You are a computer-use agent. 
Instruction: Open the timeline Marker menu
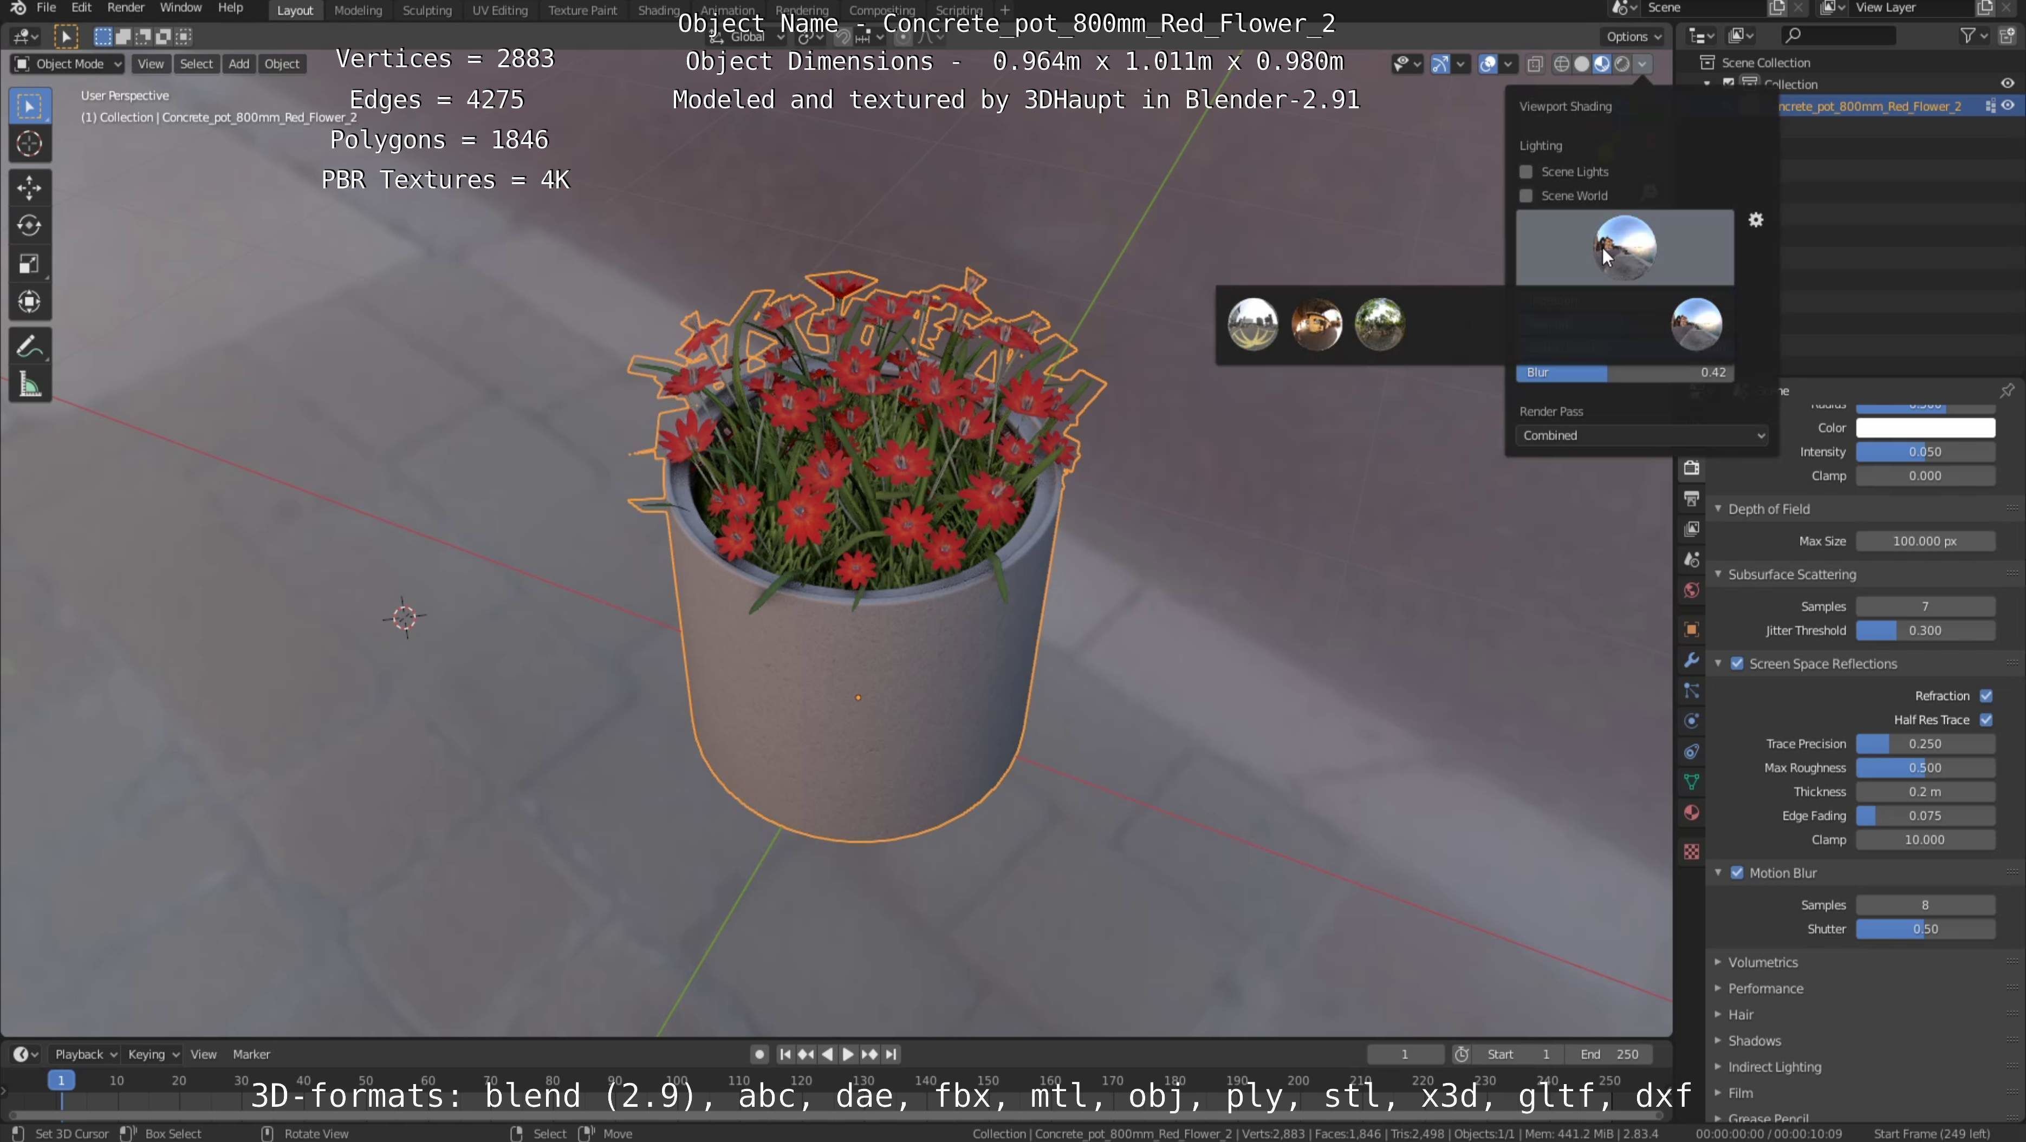click(x=251, y=1054)
